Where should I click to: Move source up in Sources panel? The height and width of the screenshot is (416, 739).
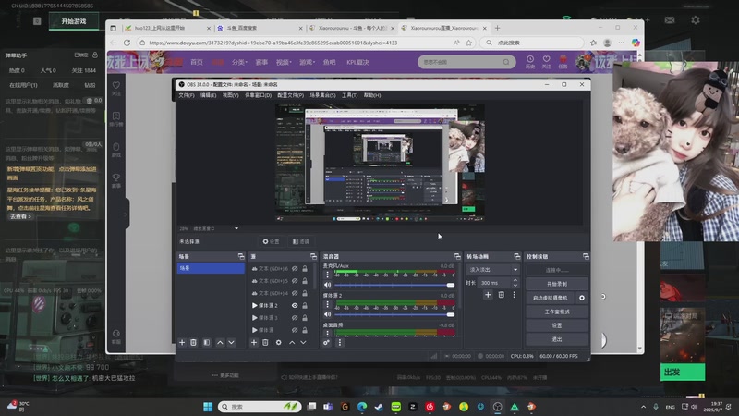point(292,342)
